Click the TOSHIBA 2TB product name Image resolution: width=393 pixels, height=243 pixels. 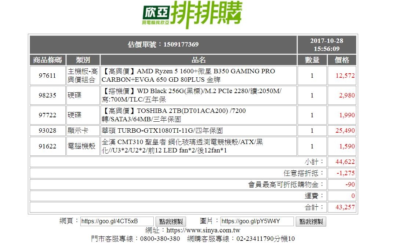click(174, 115)
